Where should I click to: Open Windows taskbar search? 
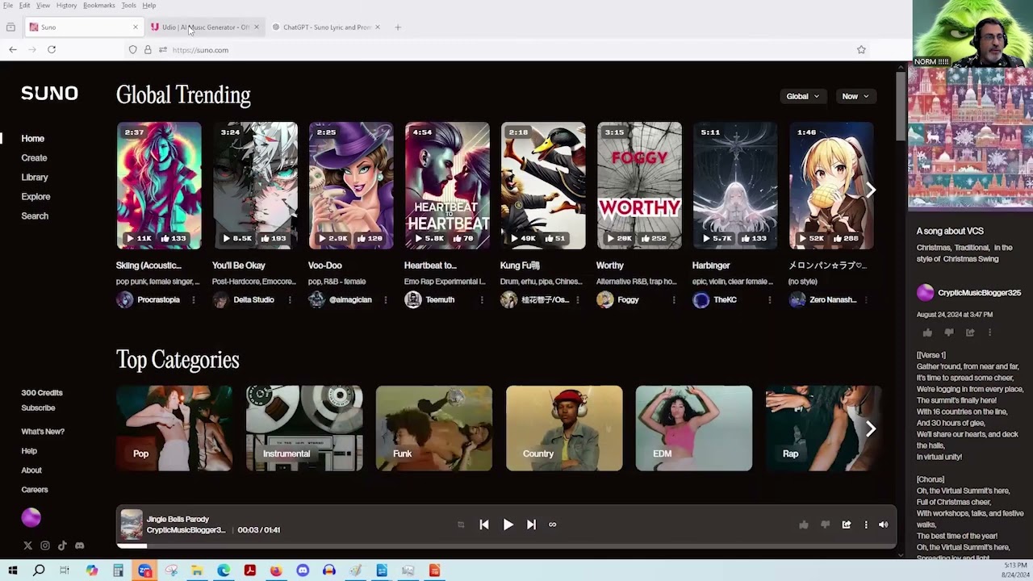tap(39, 571)
